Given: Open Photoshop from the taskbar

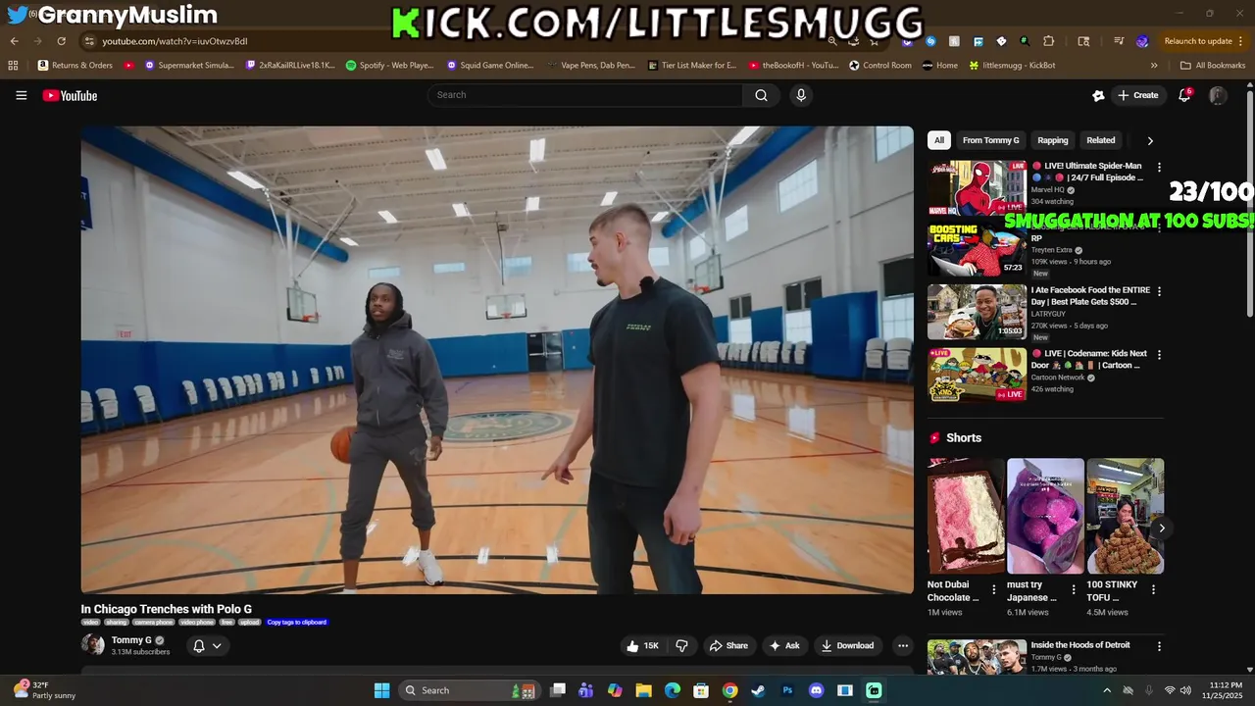Looking at the screenshot, I should tap(787, 690).
